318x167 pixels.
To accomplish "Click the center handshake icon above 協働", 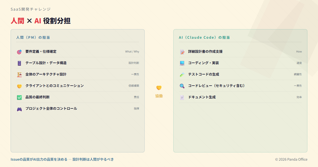I will (x=159, y=88).
